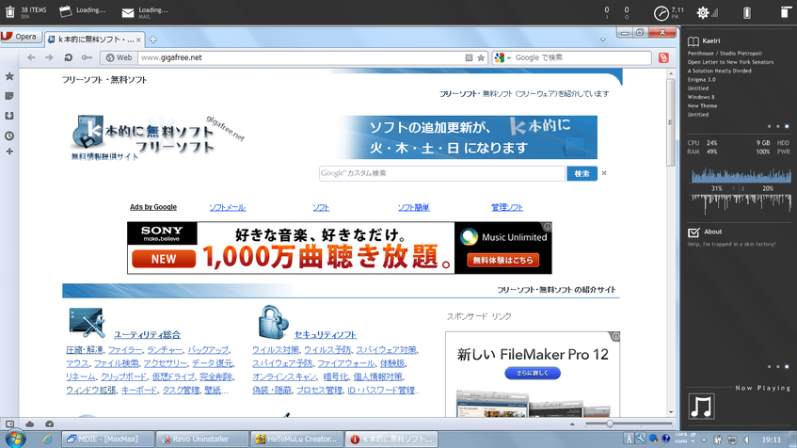Click the Google search field in toolbar
The width and height of the screenshot is (797, 448).
582,58
